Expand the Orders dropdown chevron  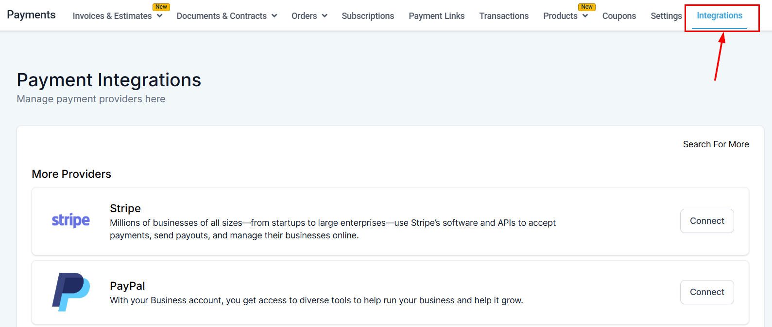tap(325, 16)
